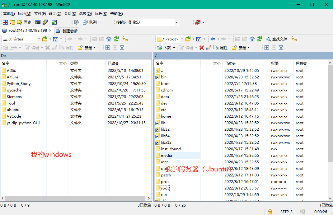Go to remote home directory
Viewport: 333px width, 215px height.
tap(252, 39)
